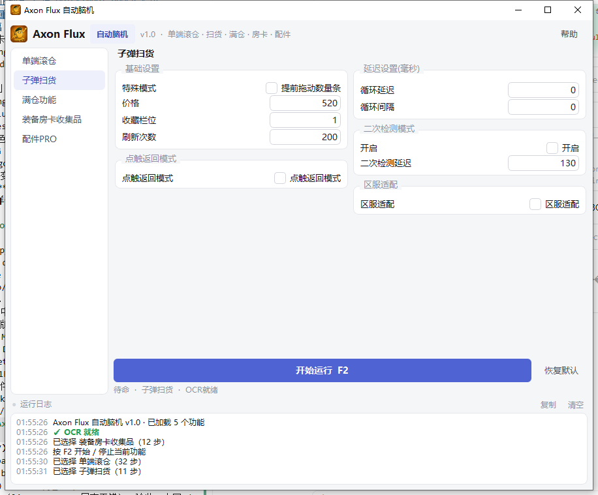
Task: Click the 价格 input field
Action: [305, 103]
